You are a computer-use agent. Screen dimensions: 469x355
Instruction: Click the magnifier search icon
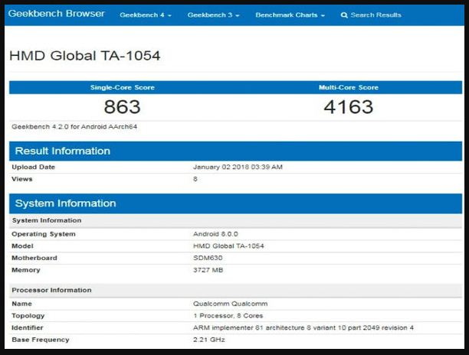[x=344, y=15]
